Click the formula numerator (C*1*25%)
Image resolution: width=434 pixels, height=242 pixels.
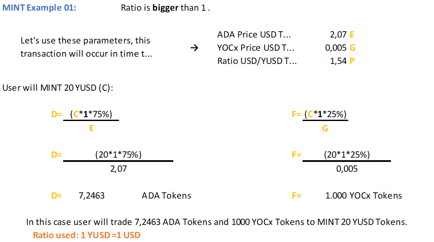pos(326,114)
